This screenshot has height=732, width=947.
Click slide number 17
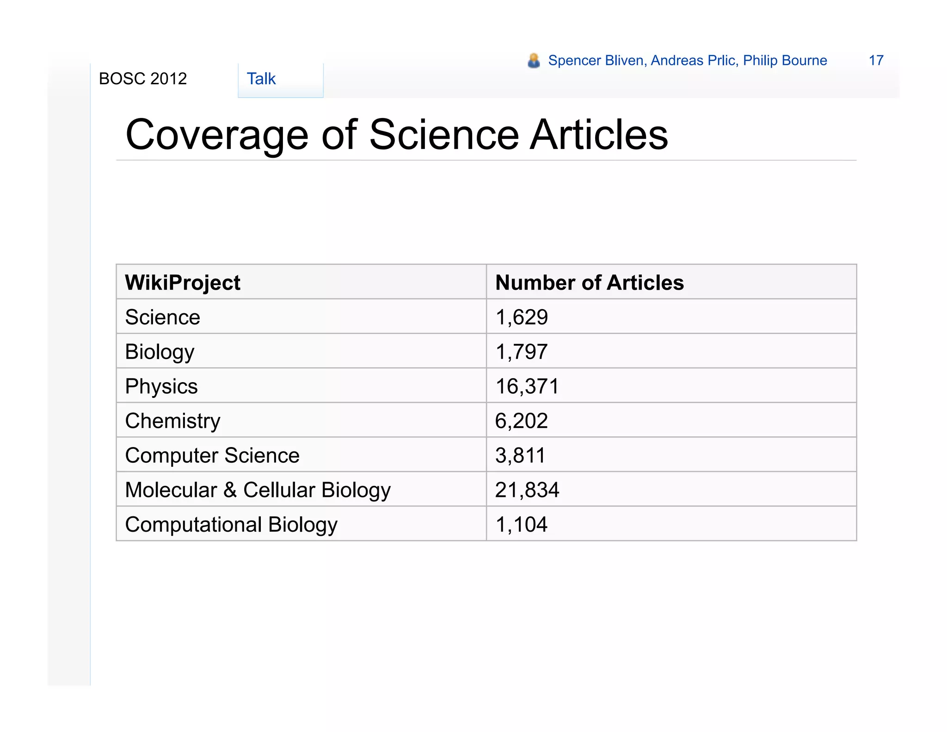coord(876,60)
